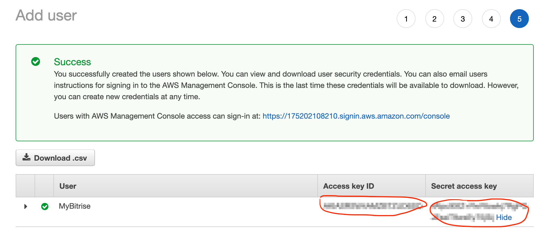The width and height of the screenshot is (551, 241).
Task: Go to wizard step 3 circle
Action: [463, 19]
